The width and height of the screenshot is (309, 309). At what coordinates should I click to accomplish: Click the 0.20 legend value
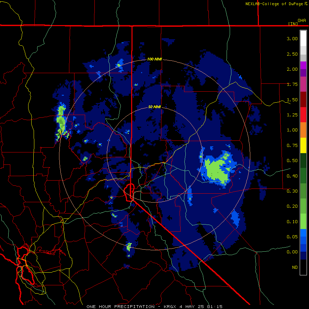[x=292, y=206]
